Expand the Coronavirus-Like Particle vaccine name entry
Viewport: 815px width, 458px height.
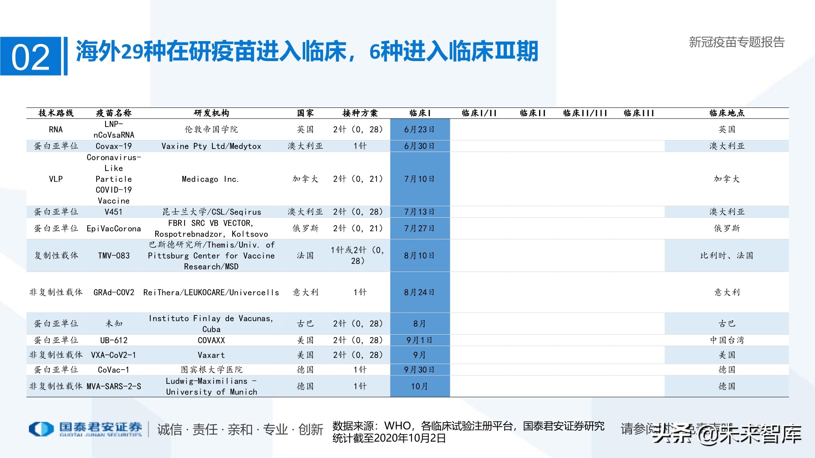(x=115, y=179)
